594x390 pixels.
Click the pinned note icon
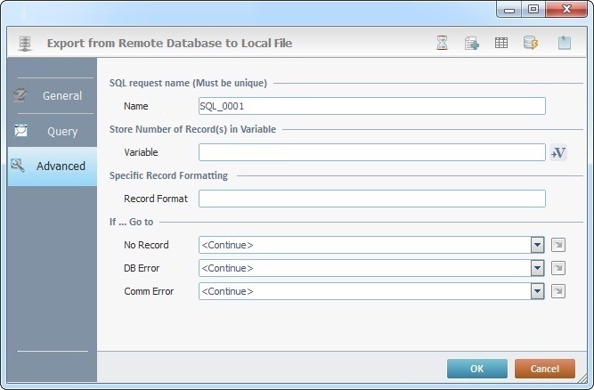click(x=565, y=43)
